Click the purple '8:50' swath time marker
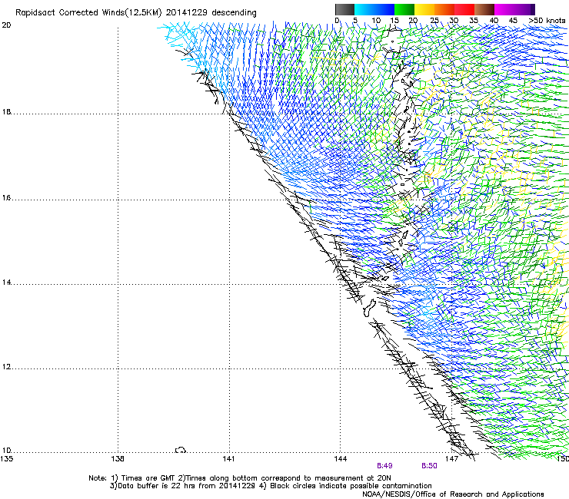 coord(429,466)
